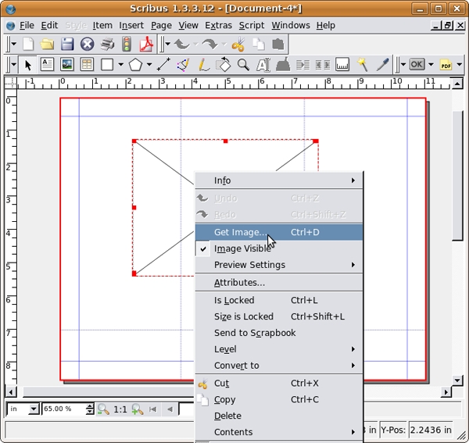Open the shape tool dropdown arrow
Image resolution: width=469 pixels, height=443 pixels.
[120, 65]
